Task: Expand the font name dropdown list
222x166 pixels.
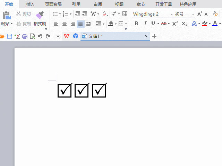Action: pyautogui.click(x=172, y=14)
